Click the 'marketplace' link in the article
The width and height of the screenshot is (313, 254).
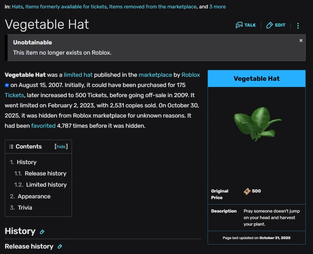(155, 75)
